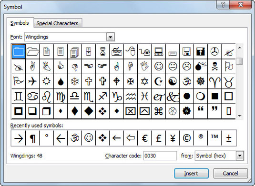Switch to the Special Characters tab
Viewport: 255px width, 186px height.
tap(57, 23)
